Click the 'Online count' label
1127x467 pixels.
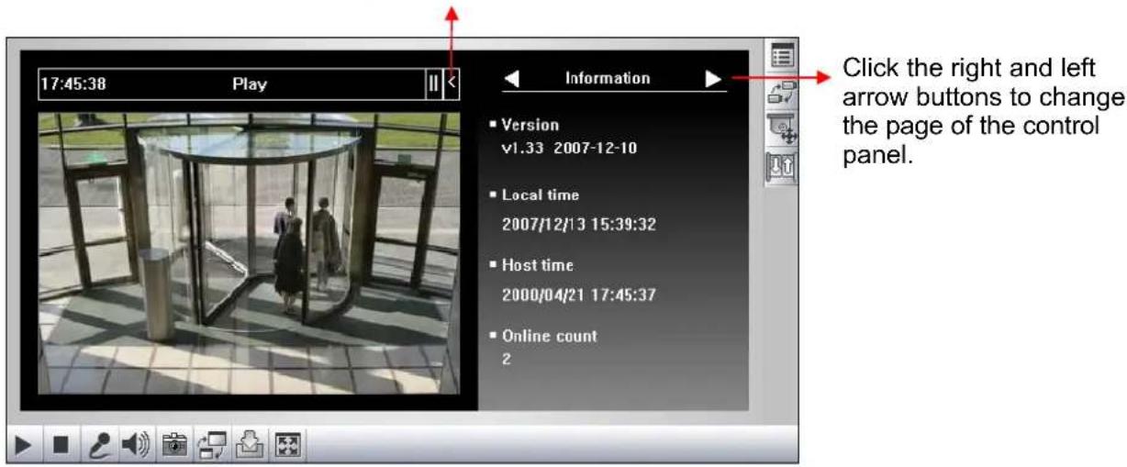click(x=550, y=336)
